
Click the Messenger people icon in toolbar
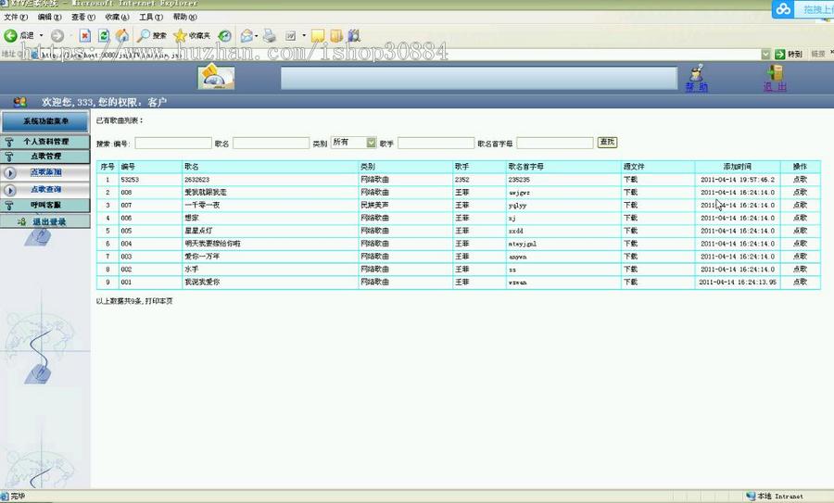tap(354, 35)
